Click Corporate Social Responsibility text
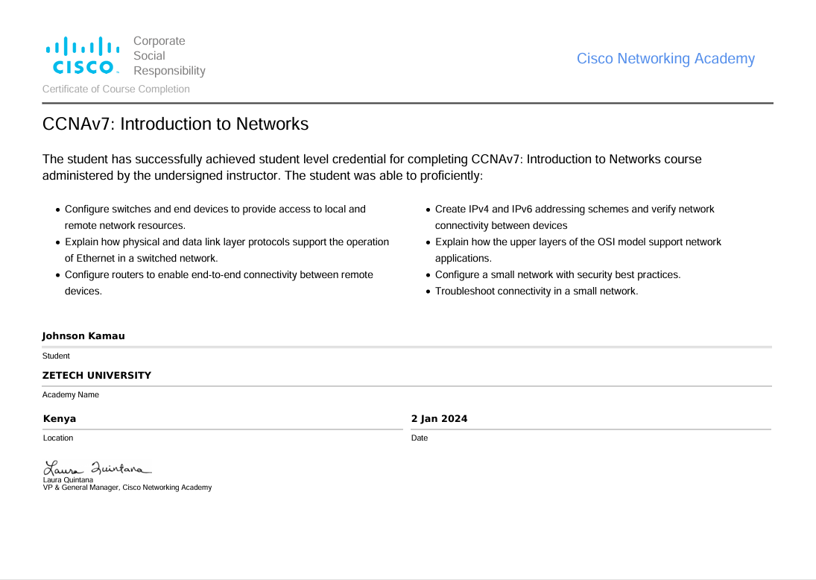Image resolution: width=816 pixels, height=580 pixels. tap(169, 56)
